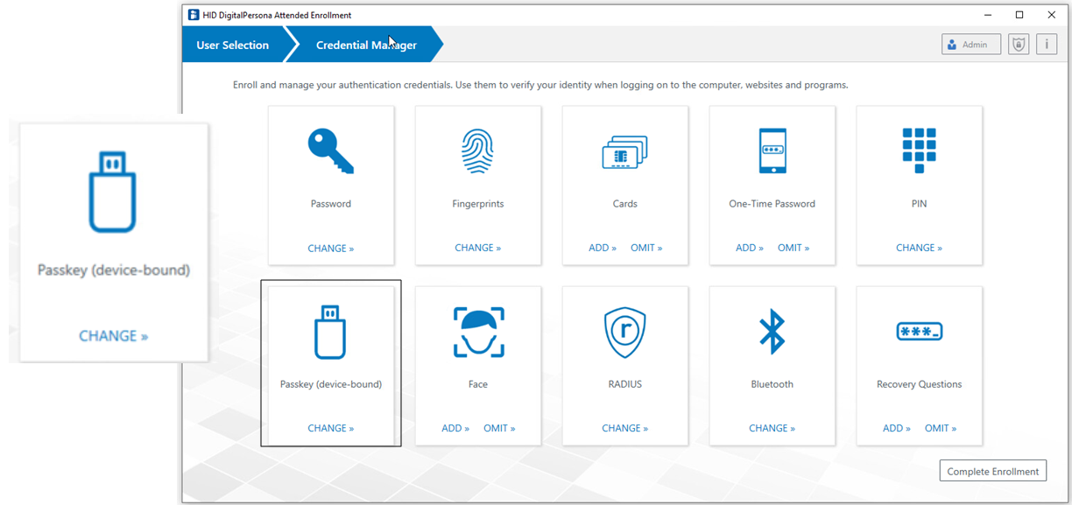Select the Fingerprints icon tile
Screen dimensions: 1072x505
pyautogui.click(x=477, y=151)
